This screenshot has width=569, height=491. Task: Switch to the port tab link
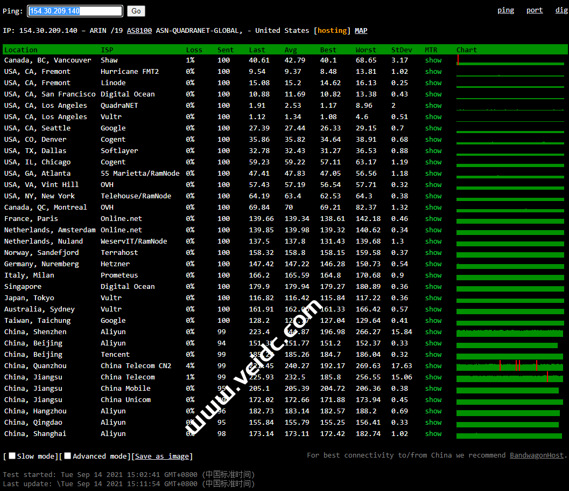click(x=535, y=10)
